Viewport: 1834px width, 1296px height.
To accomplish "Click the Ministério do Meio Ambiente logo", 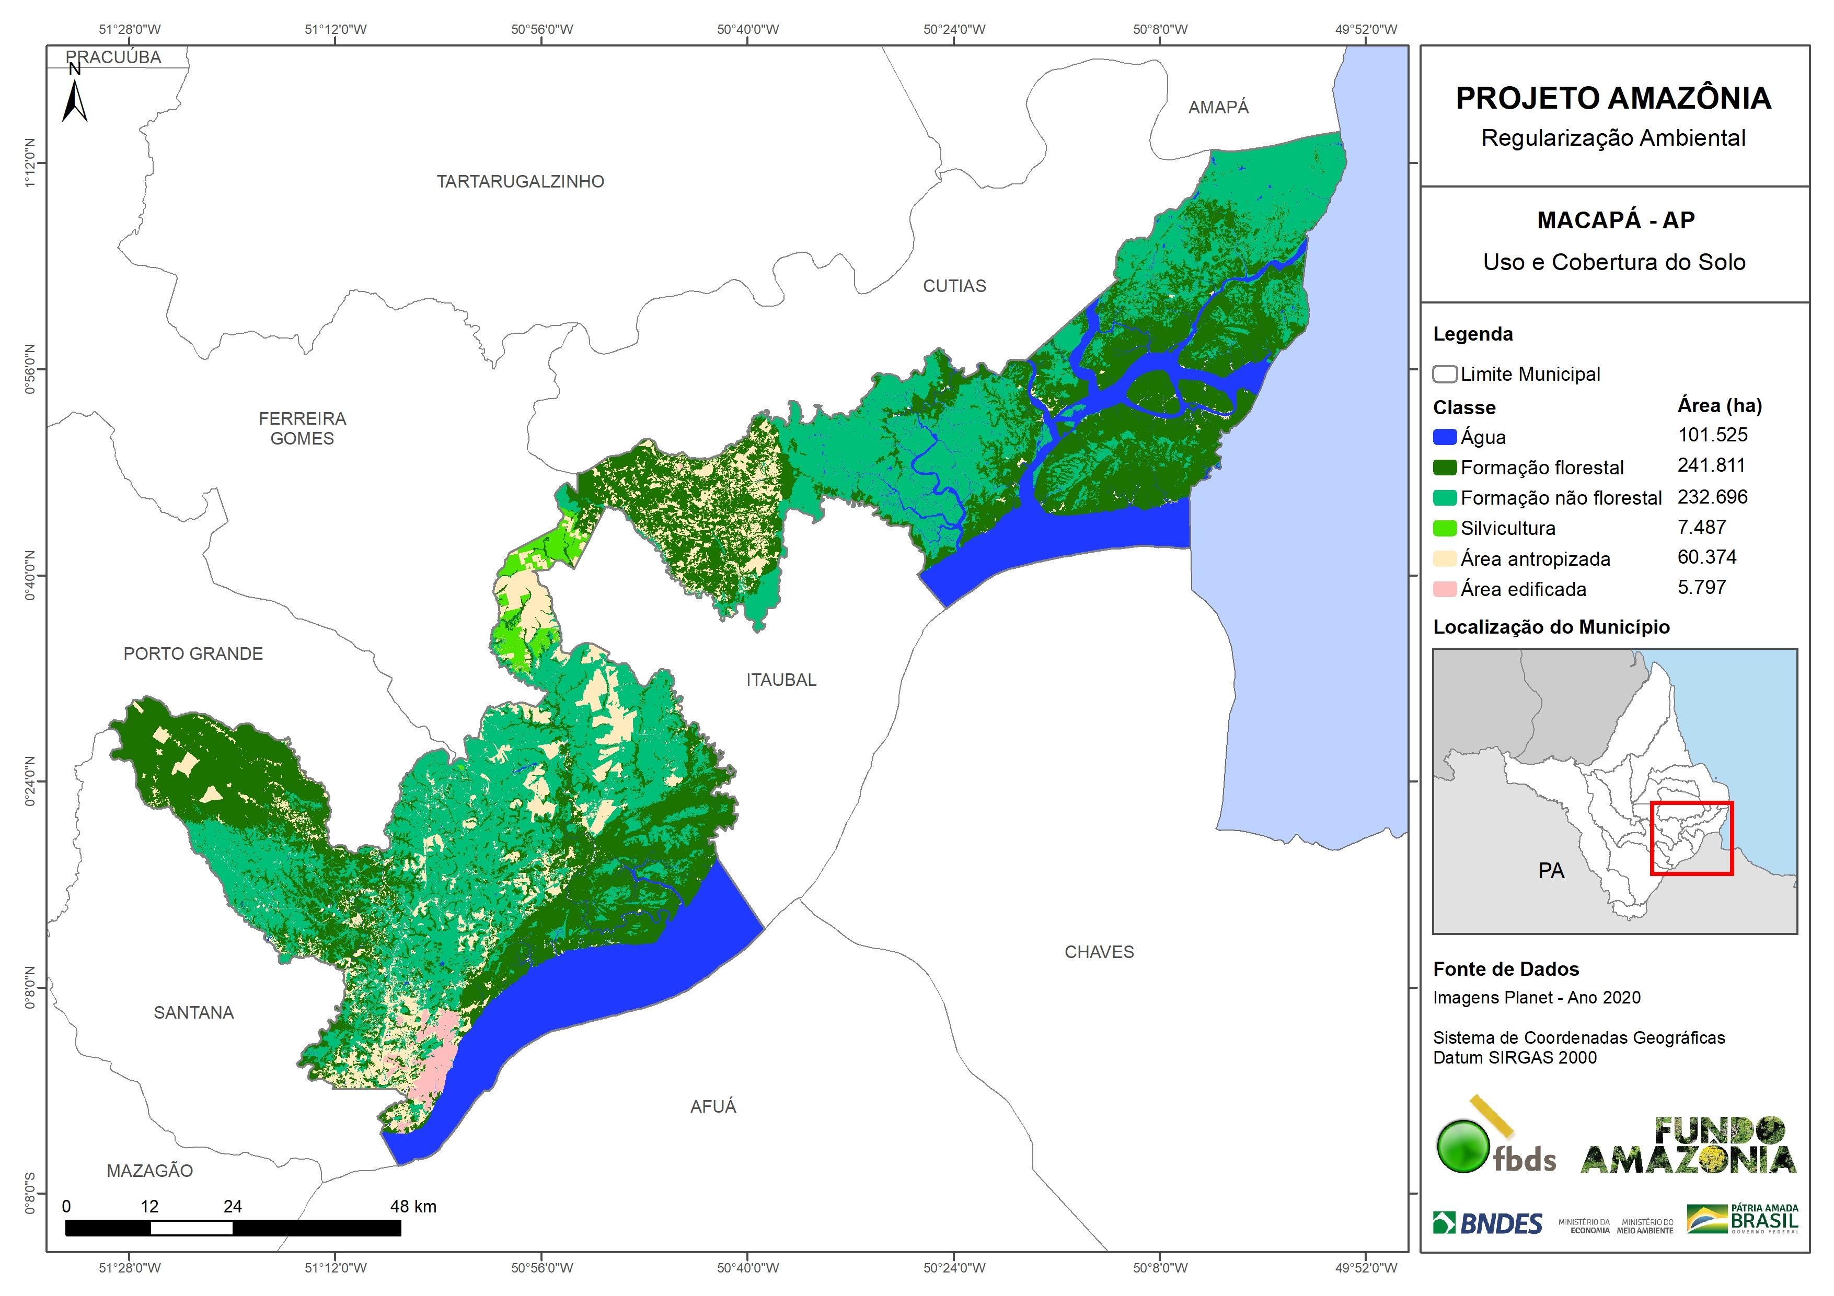I will [1645, 1227].
